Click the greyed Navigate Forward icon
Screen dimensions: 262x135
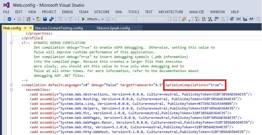19,19
